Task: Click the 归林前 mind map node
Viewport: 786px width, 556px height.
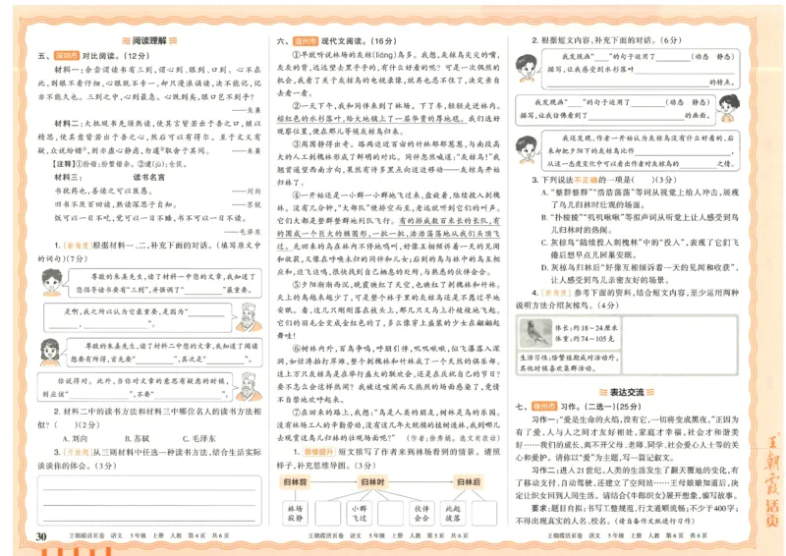Action: pos(294,482)
